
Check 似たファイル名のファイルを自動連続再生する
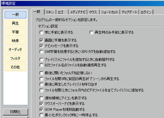pos(41,65)
